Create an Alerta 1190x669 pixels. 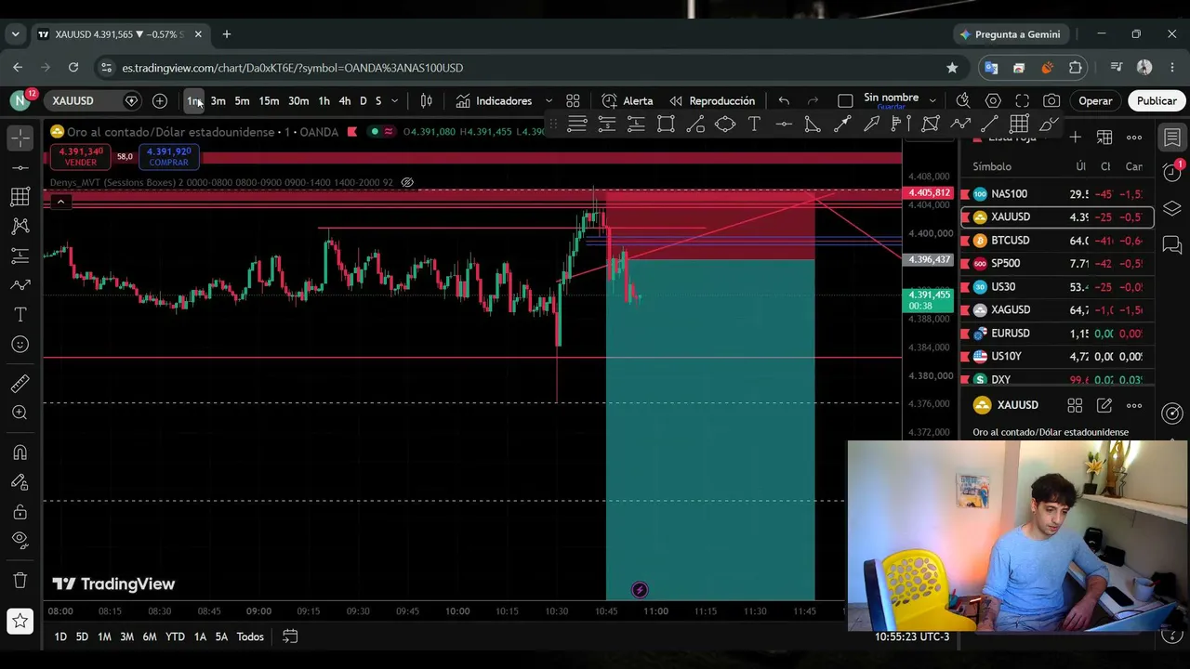[628, 100]
